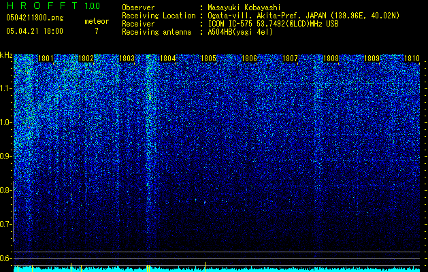
Task: Click the meteor count value 7
Action: pos(97,31)
